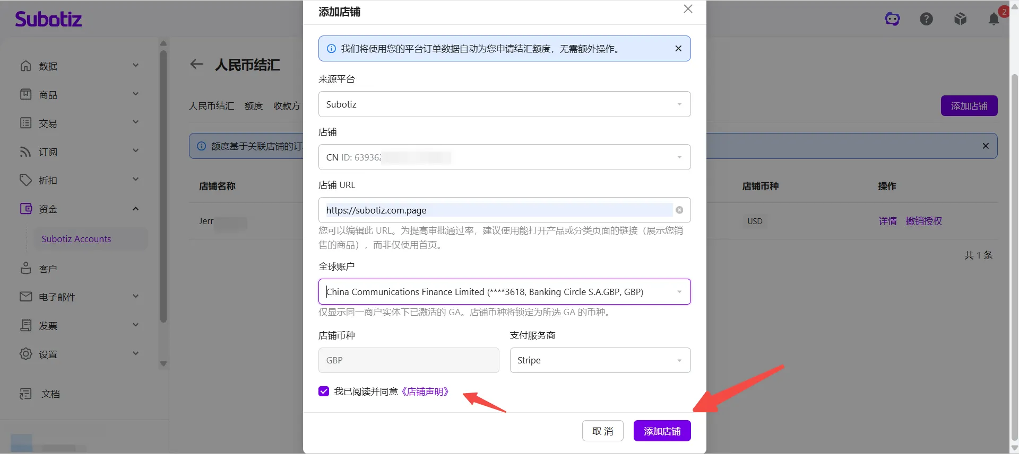Click the 共 1 条 total count text
Image resolution: width=1019 pixels, height=454 pixels.
pos(978,255)
